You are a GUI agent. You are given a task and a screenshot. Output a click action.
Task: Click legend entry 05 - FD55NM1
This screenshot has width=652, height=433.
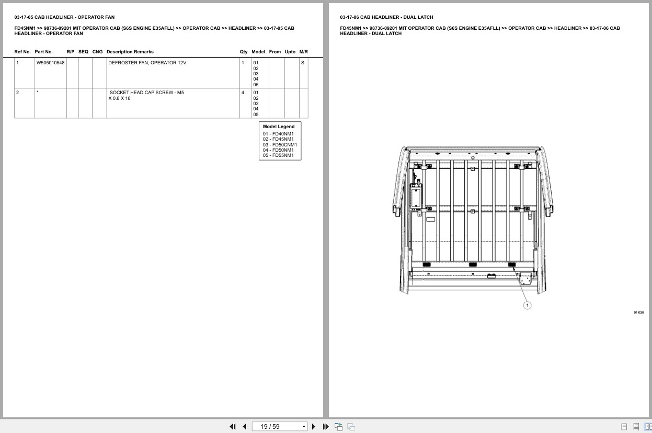point(278,155)
